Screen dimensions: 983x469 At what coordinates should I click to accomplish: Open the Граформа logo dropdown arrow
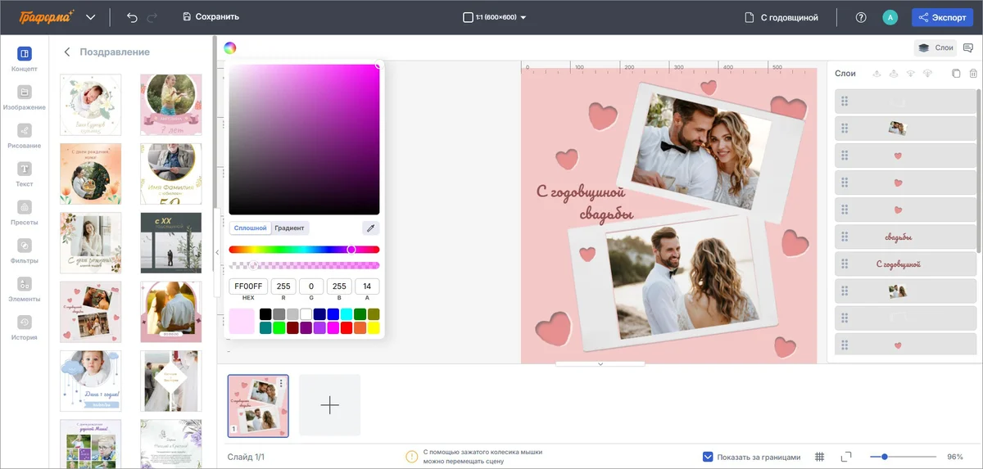(x=90, y=17)
